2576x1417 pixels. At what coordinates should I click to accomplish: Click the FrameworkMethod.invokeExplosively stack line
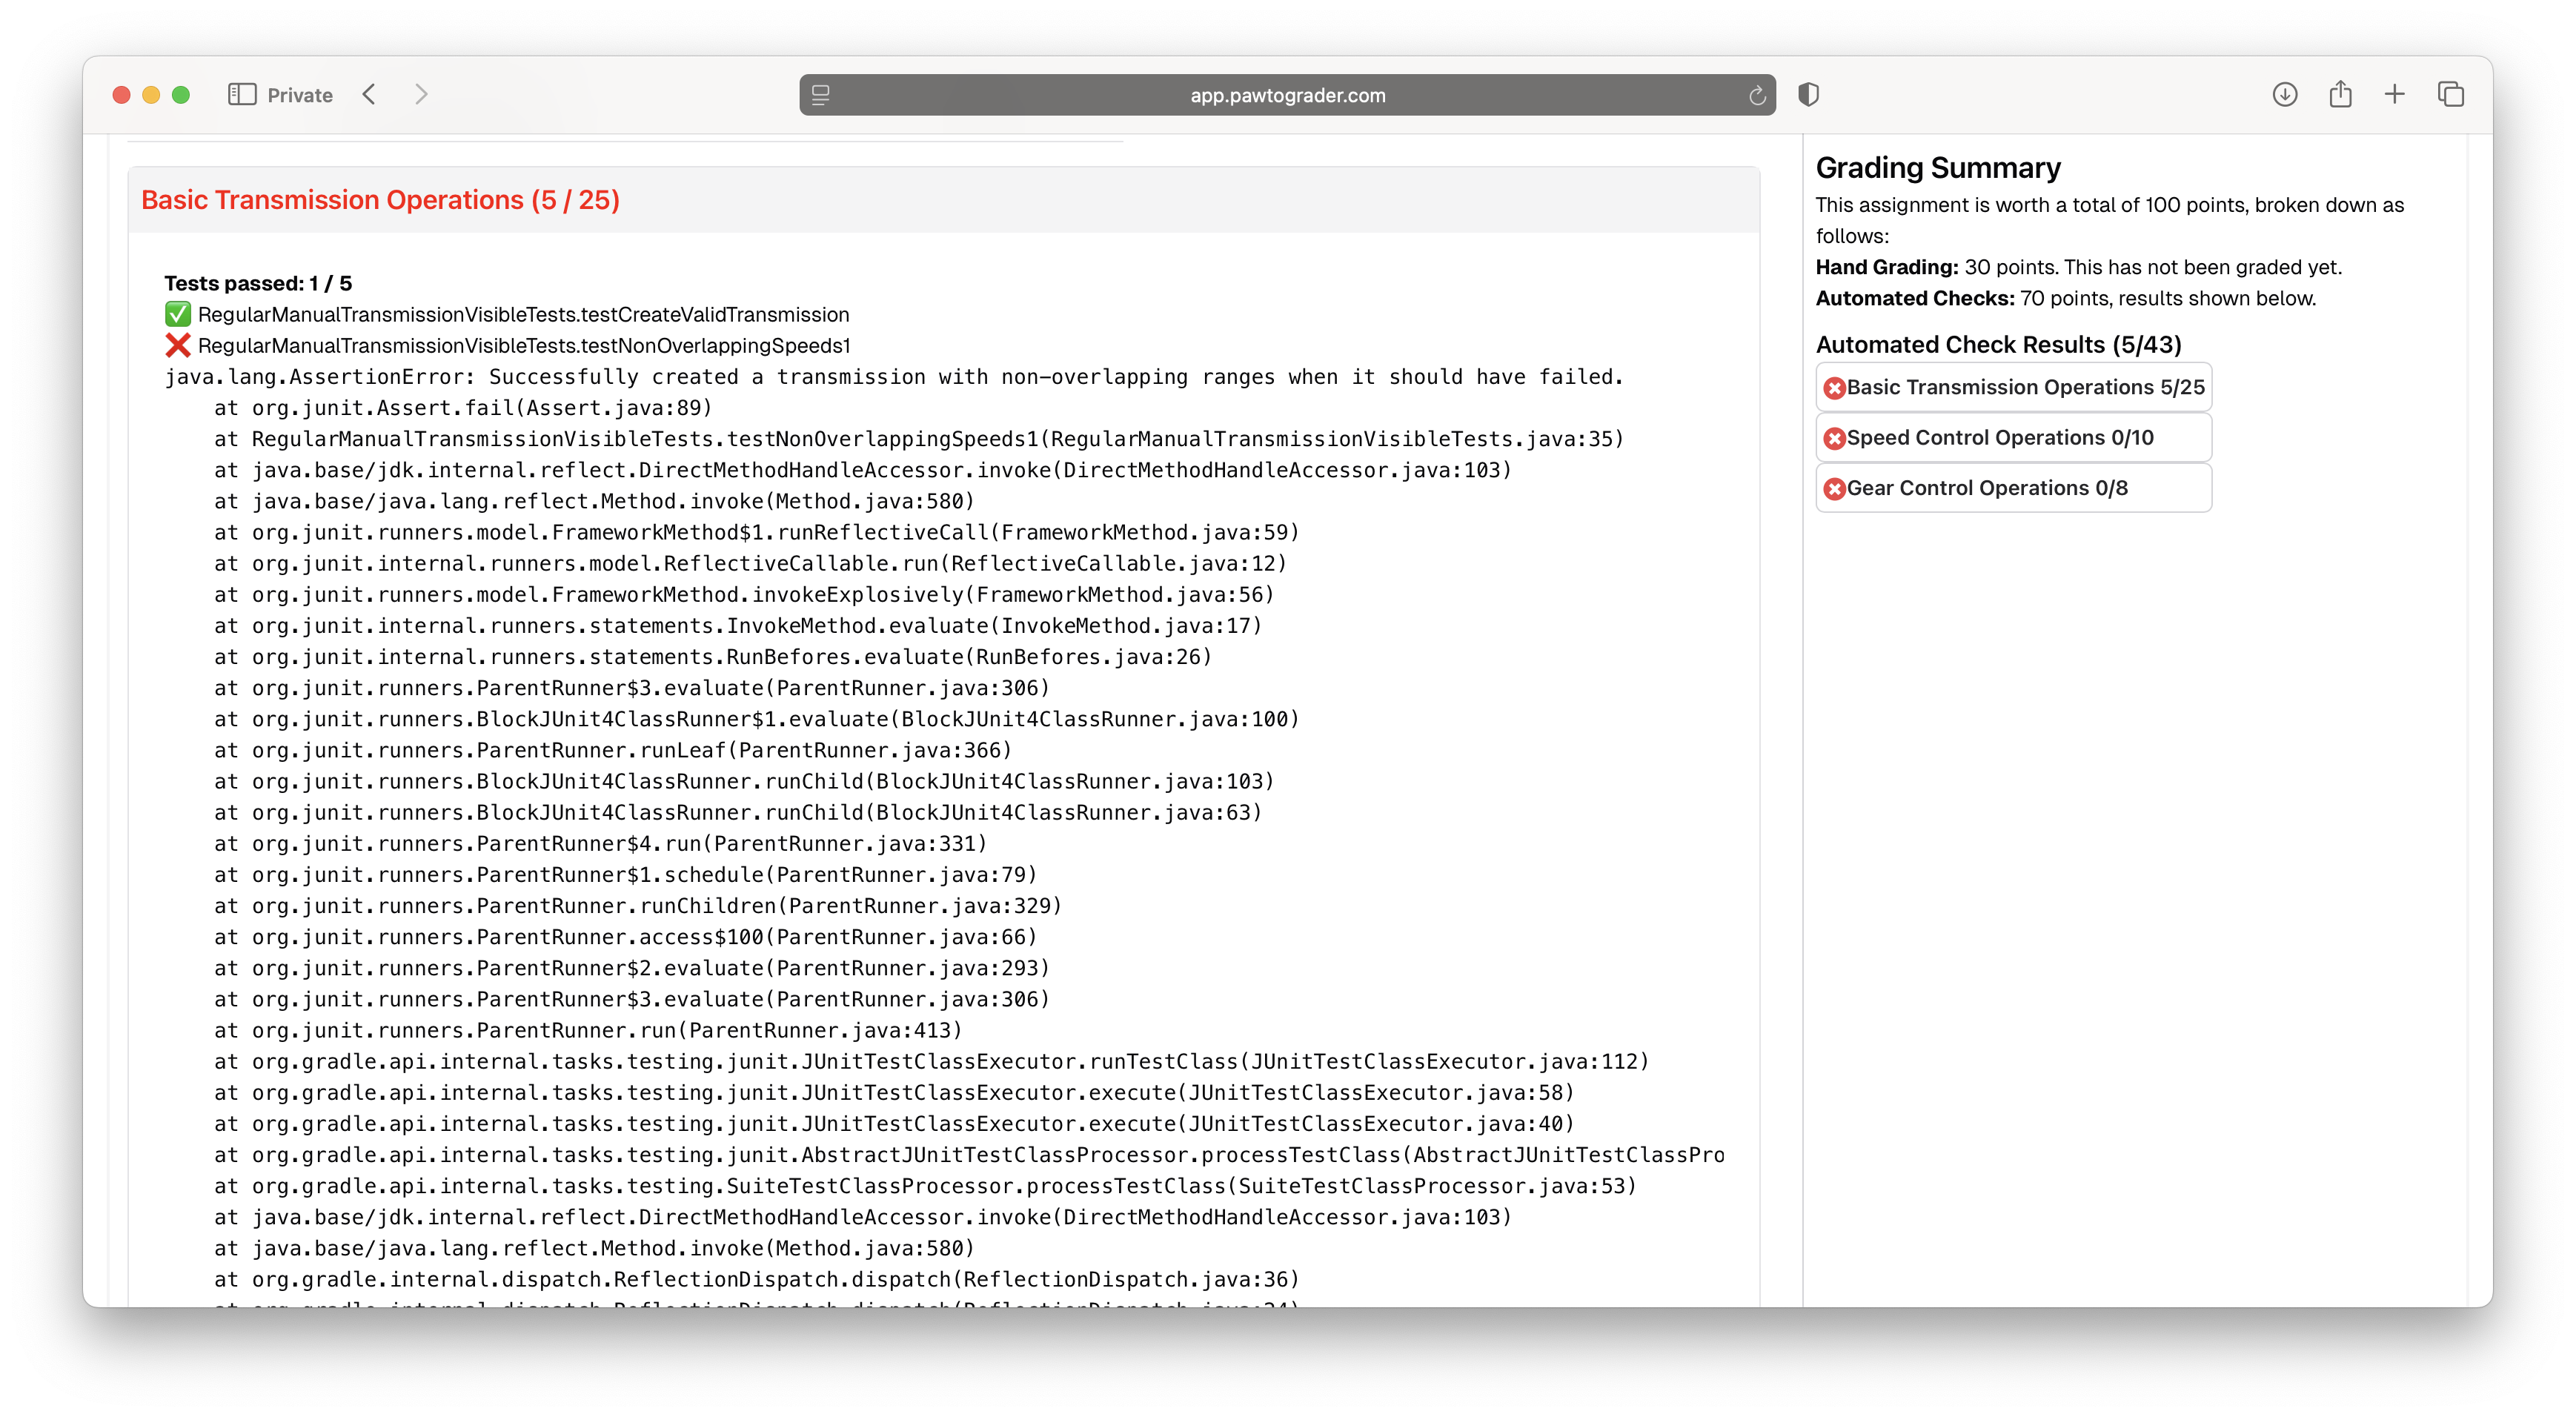click(744, 594)
